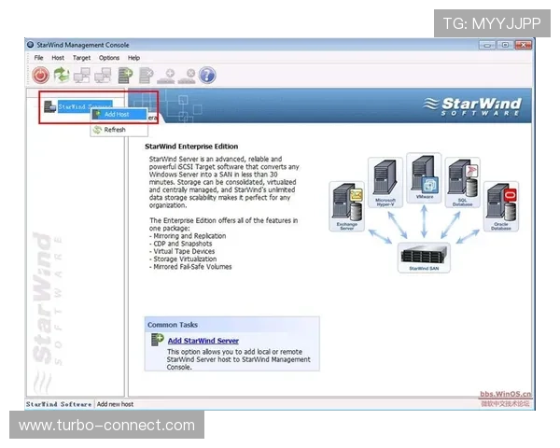Click 'Mirrored Fail-Safe Volumes' feature line
This screenshot has width=560, height=448.
pos(190,267)
